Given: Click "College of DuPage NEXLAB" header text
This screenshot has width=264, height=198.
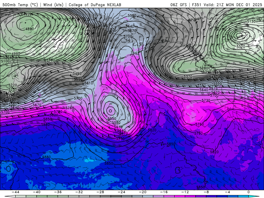Looking at the screenshot, I should pos(95,5).
